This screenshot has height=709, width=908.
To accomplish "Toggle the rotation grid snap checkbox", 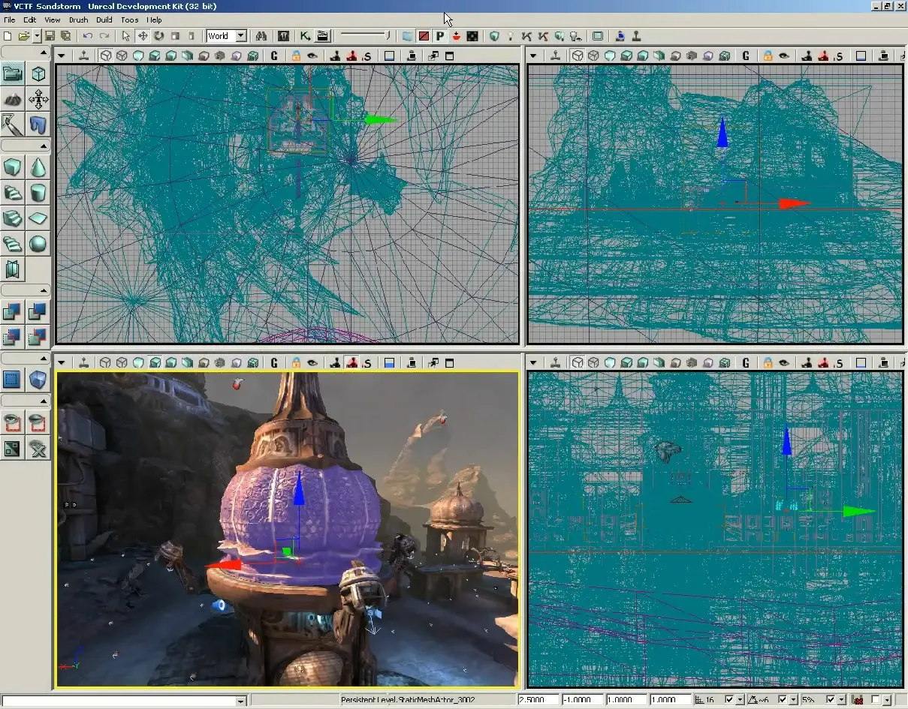I will coord(783,700).
